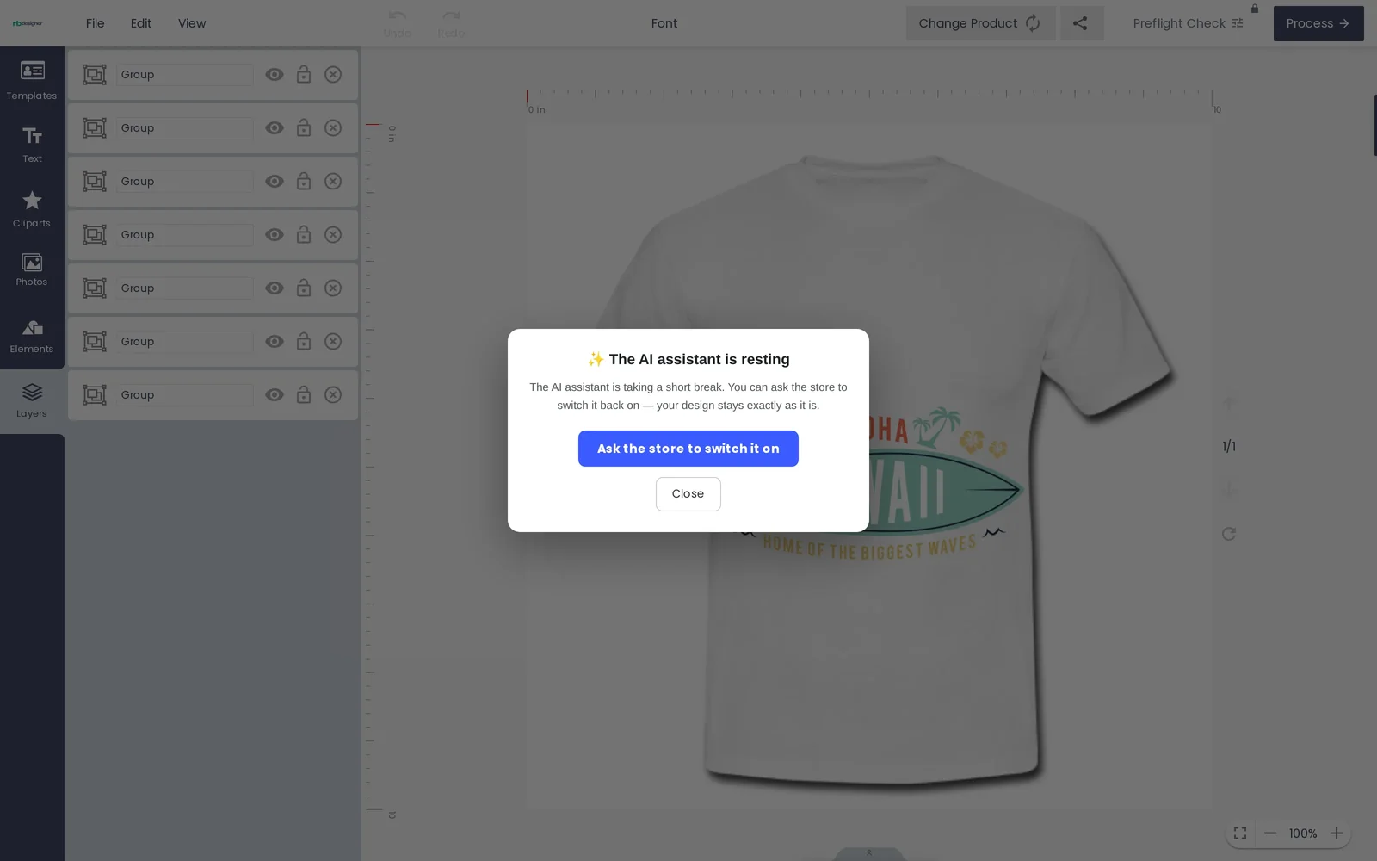Click the 100% zoom level value
1377x861 pixels.
coord(1303,833)
